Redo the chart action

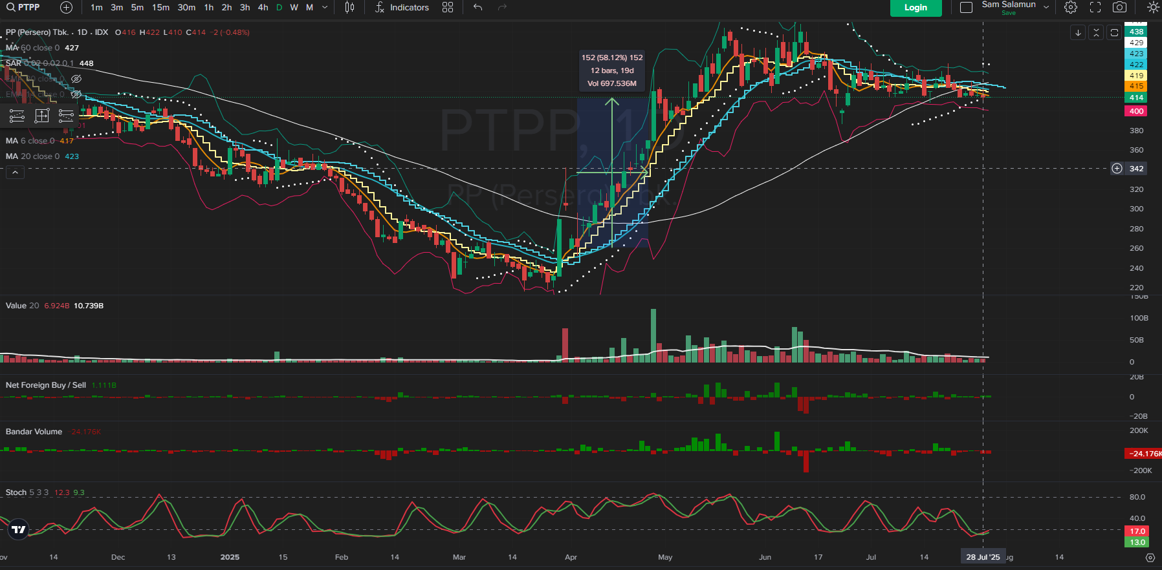click(x=503, y=7)
